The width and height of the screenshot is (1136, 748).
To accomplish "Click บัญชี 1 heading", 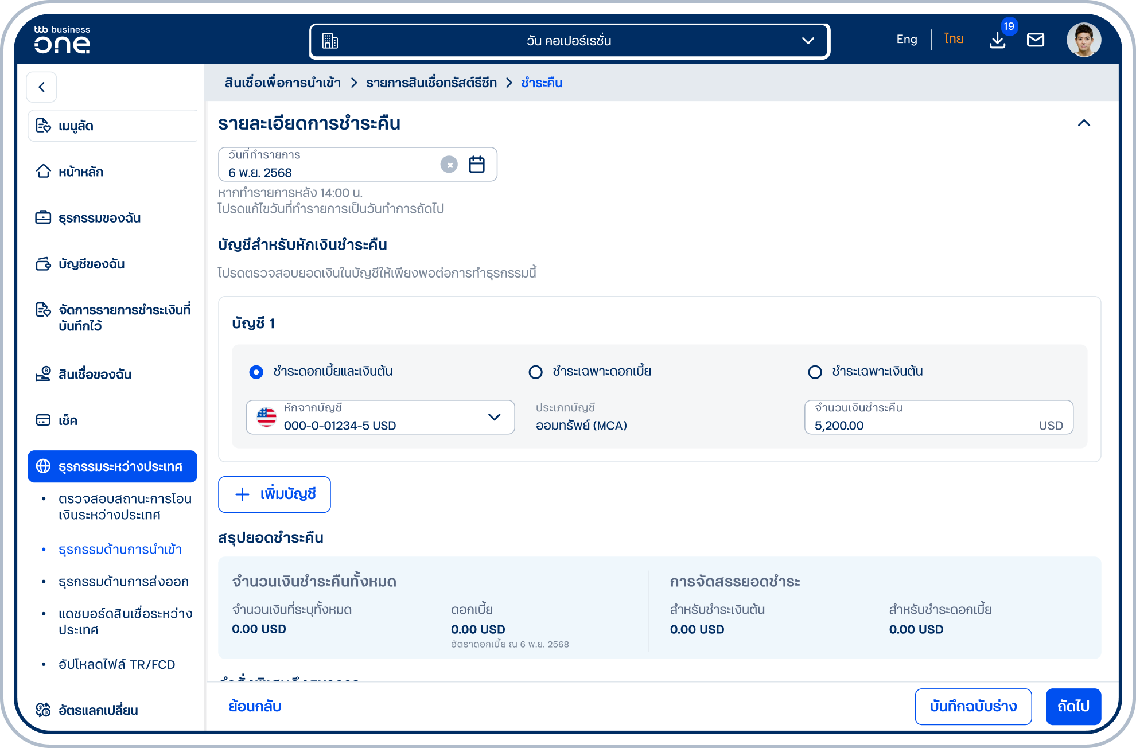I will tap(254, 324).
